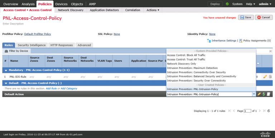The width and height of the screenshot is (275, 138).
Task: Choose PNL-Intrusion-Policy from the list
Action: pyautogui.click(x=211, y=89)
